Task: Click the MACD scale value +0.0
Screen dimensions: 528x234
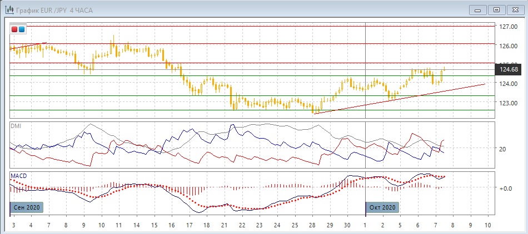Action: [506, 189]
